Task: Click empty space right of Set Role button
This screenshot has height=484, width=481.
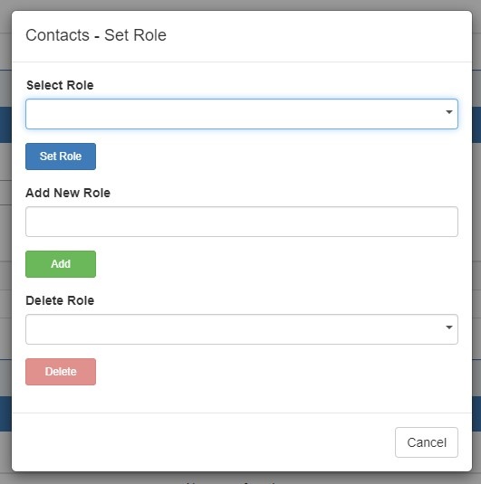Action: coord(278,157)
